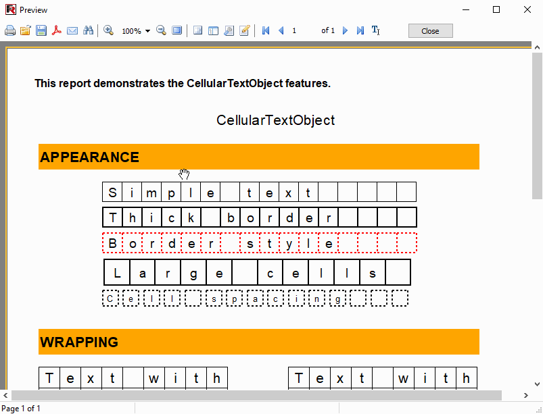Print the report with the printer icon
Viewport: 543px width, 414px height.
point(10,31)
